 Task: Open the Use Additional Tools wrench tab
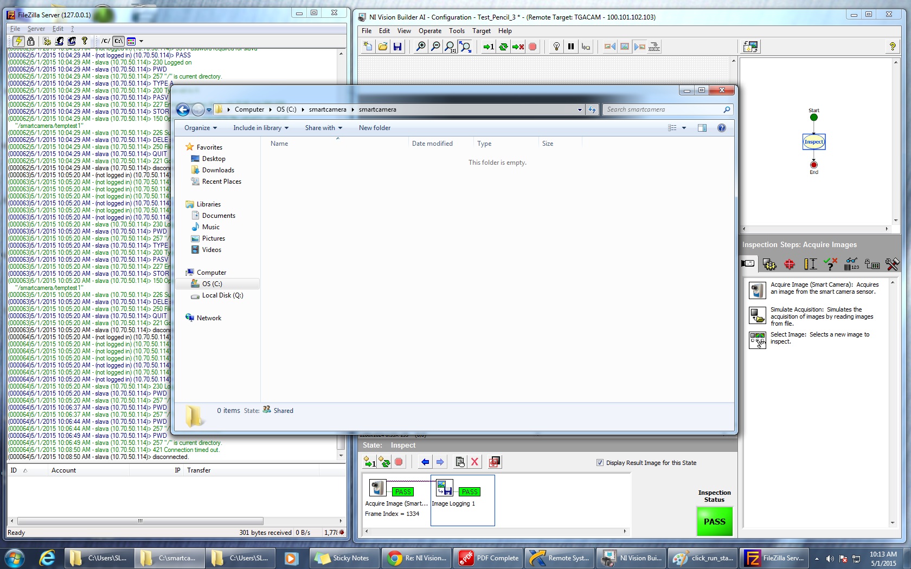pyautogui.click(x=892, y=264)
